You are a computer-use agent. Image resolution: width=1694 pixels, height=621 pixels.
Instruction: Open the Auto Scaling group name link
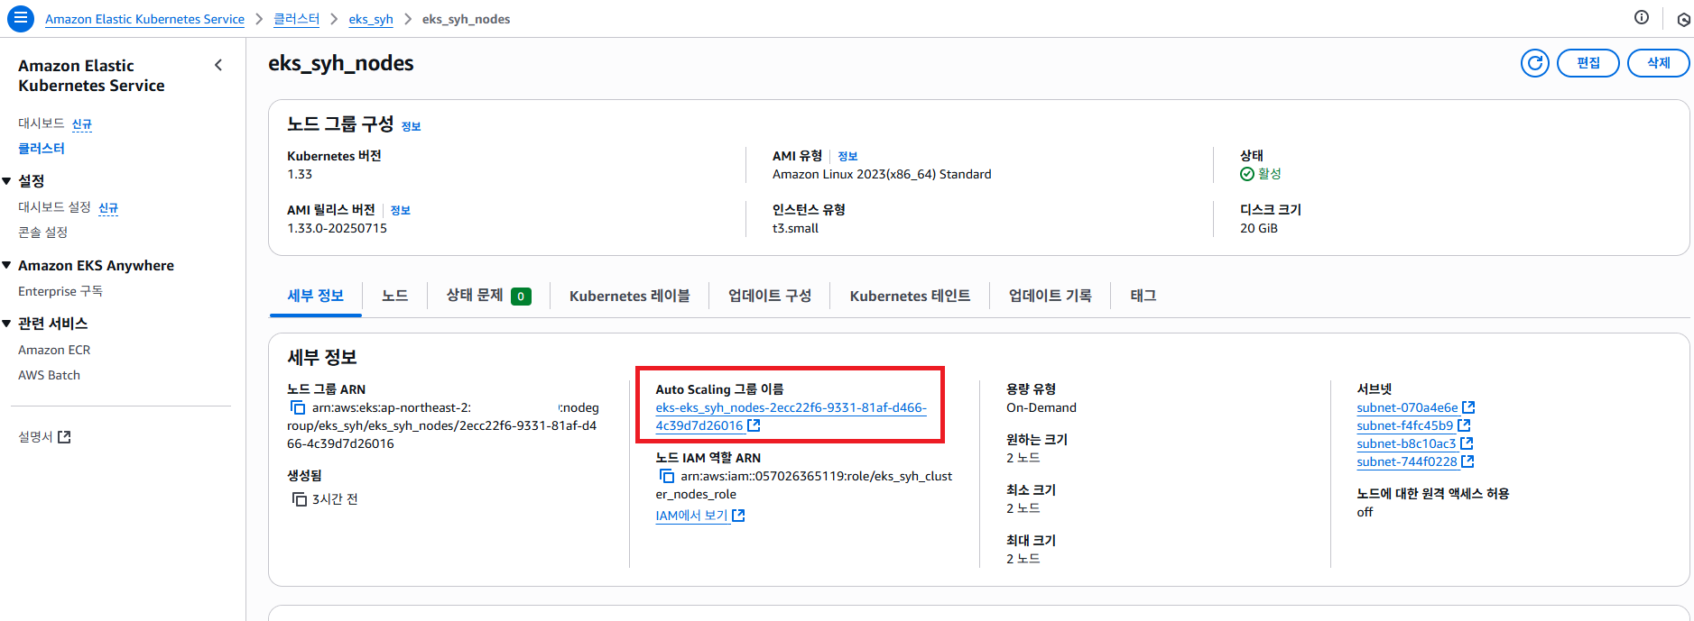[791, 416]
